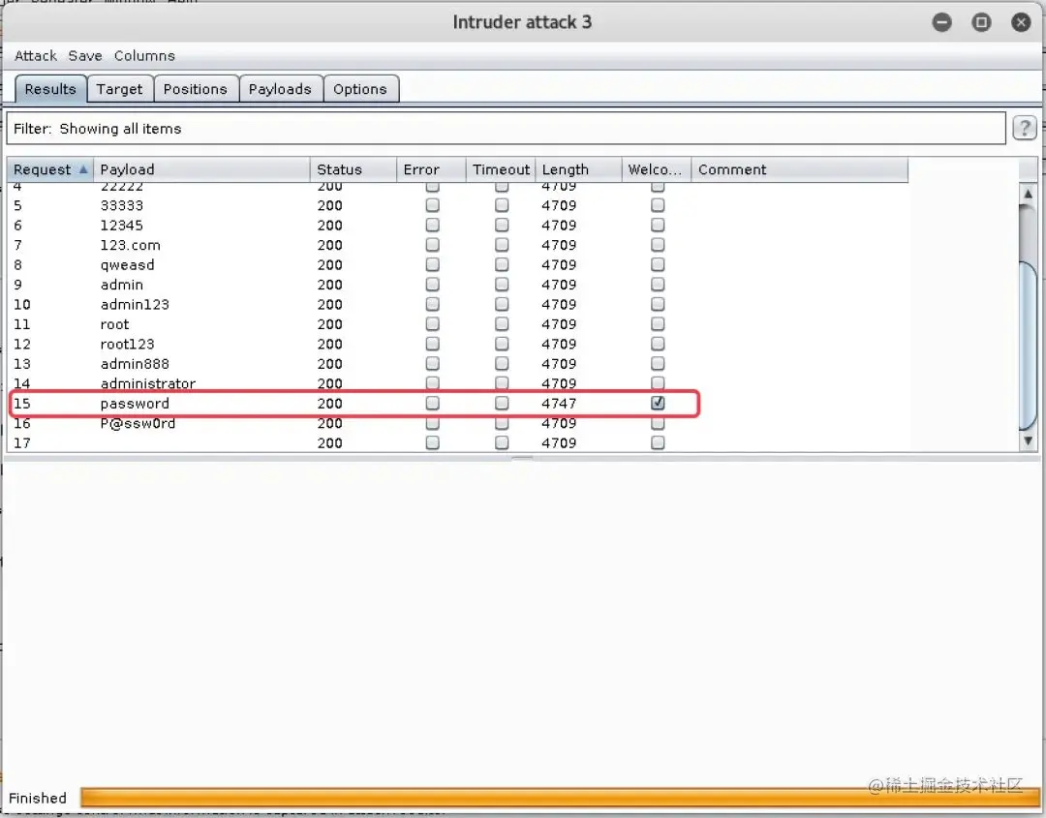Switch to the Results tab

coord(50,89)
